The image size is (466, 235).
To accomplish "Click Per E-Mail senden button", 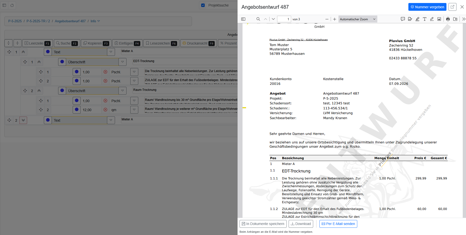I will pyautogui.click(x=338, y=224).
